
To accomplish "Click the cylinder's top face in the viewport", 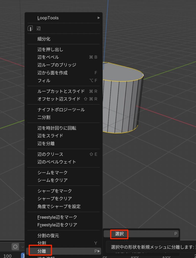I will pyautogui.click(x=121, y=73).
